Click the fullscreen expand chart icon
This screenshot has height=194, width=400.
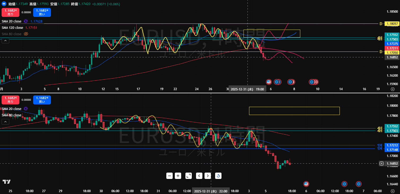(188, 176)
